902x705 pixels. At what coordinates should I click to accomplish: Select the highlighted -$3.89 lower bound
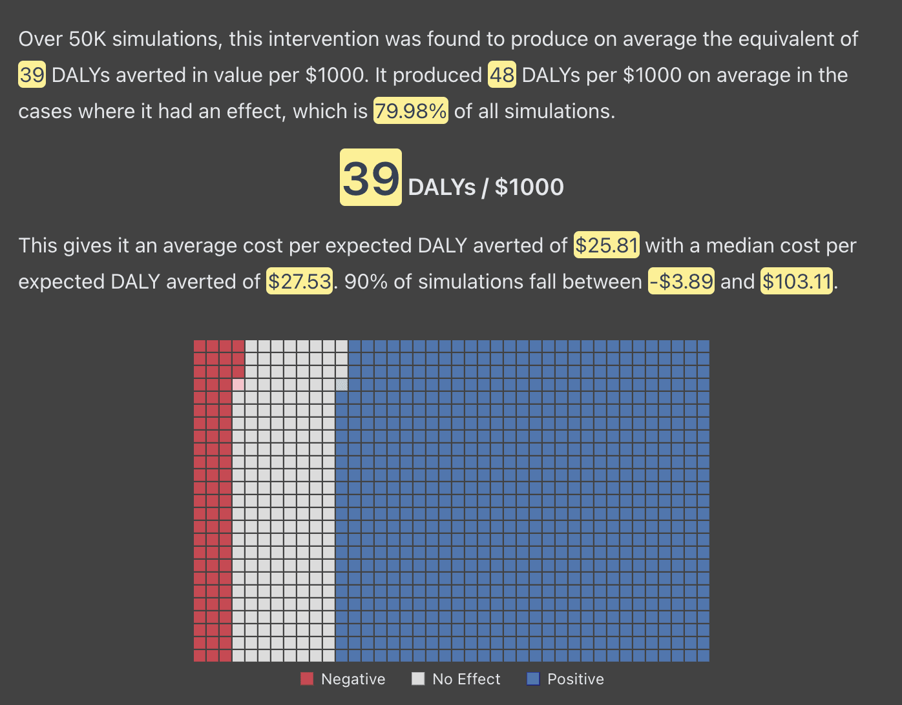coord(682,281)
